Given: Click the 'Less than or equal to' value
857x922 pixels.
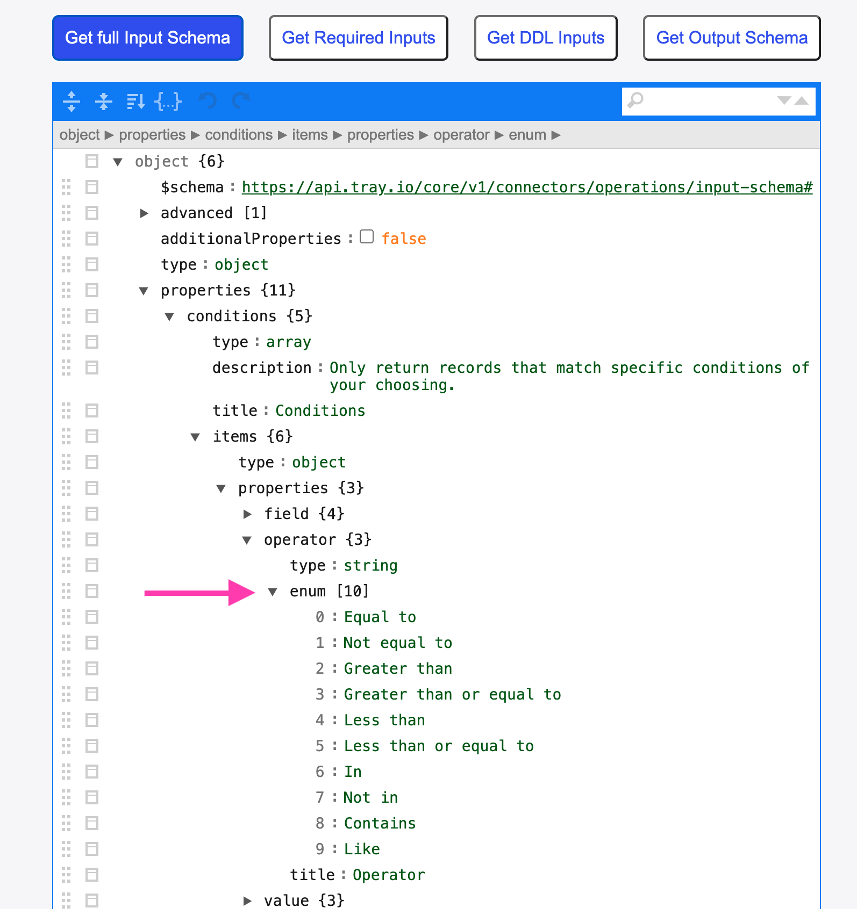Looking at the screenshot, I should pos(439,746).
